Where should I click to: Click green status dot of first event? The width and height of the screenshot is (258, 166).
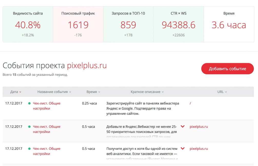point(29,103)
